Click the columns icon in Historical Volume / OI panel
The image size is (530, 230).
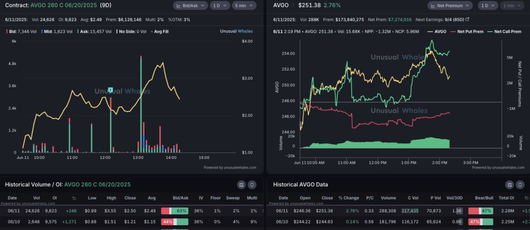[241, 185]
